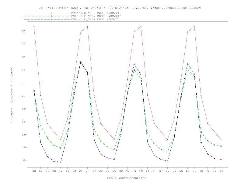Viewport: 241px width, 186px height.
Task: Click x-axis forecast hour label 72
Action: [194, 171]
